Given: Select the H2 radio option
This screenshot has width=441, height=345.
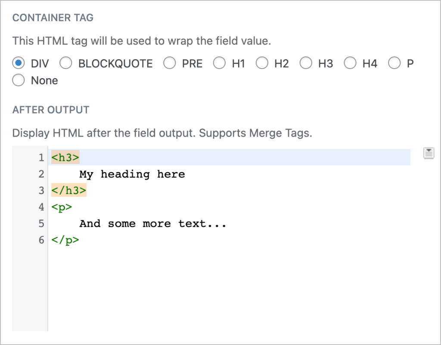Looking at the screenshot, I should click(x=262, y=63).
